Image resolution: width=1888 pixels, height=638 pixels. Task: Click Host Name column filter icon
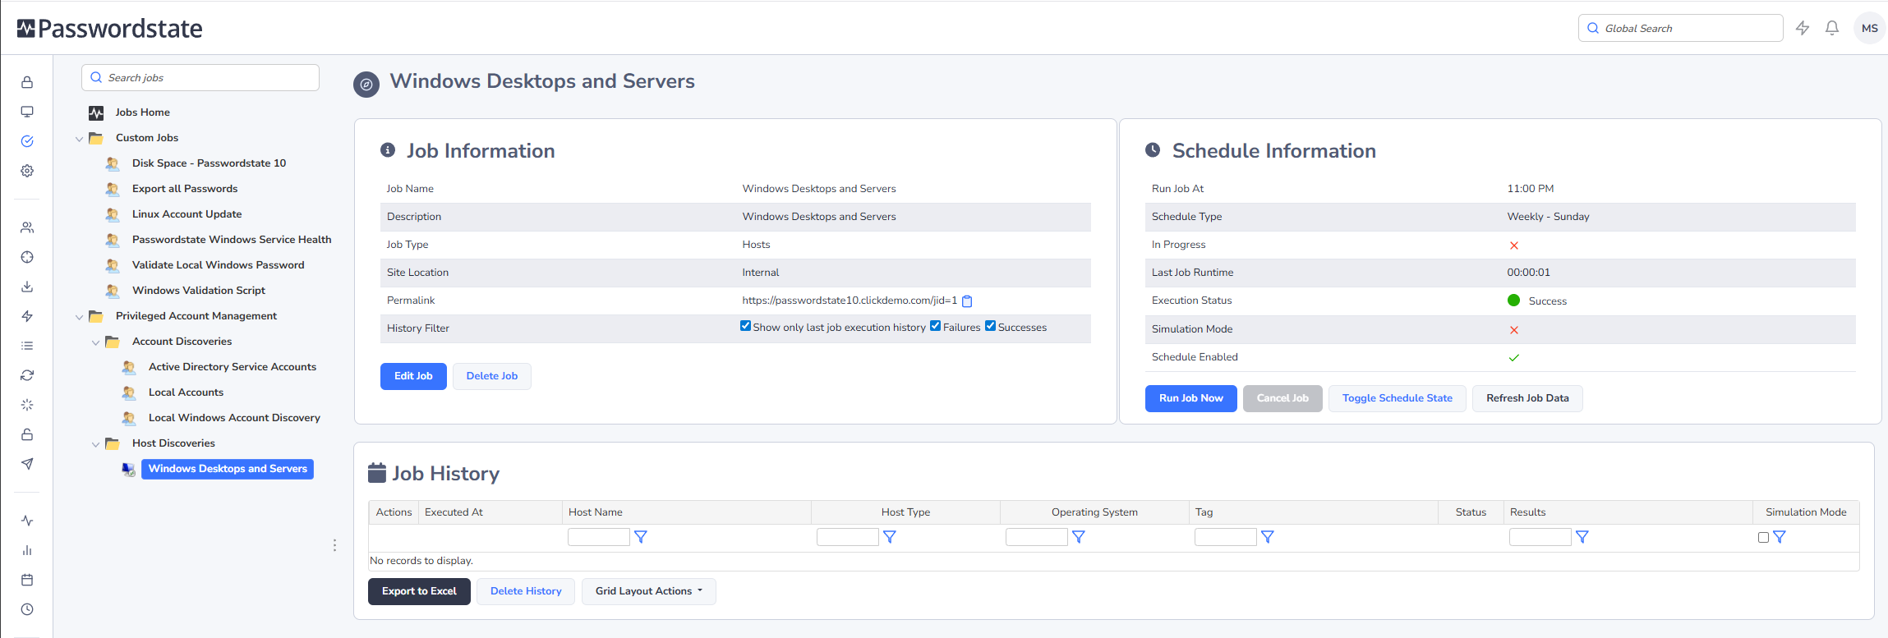(x=641, y=537)
